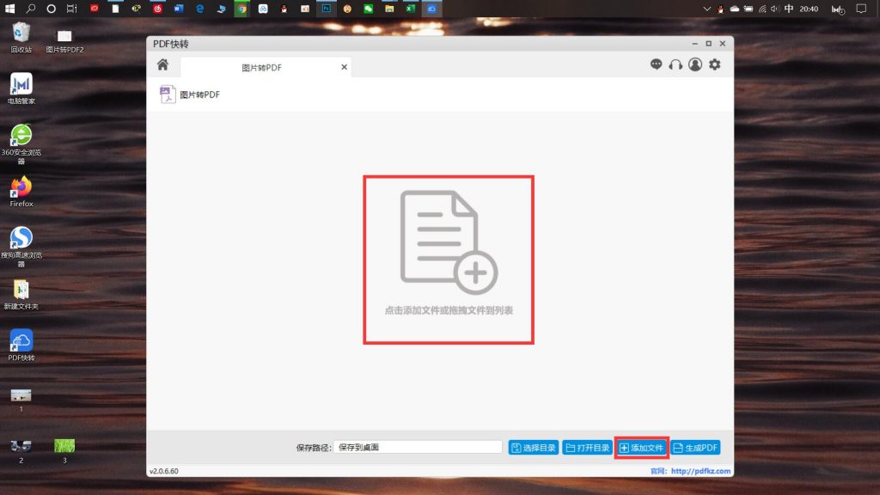
Task: Maximize the PDF快转 window
Action: click(709, 44)
